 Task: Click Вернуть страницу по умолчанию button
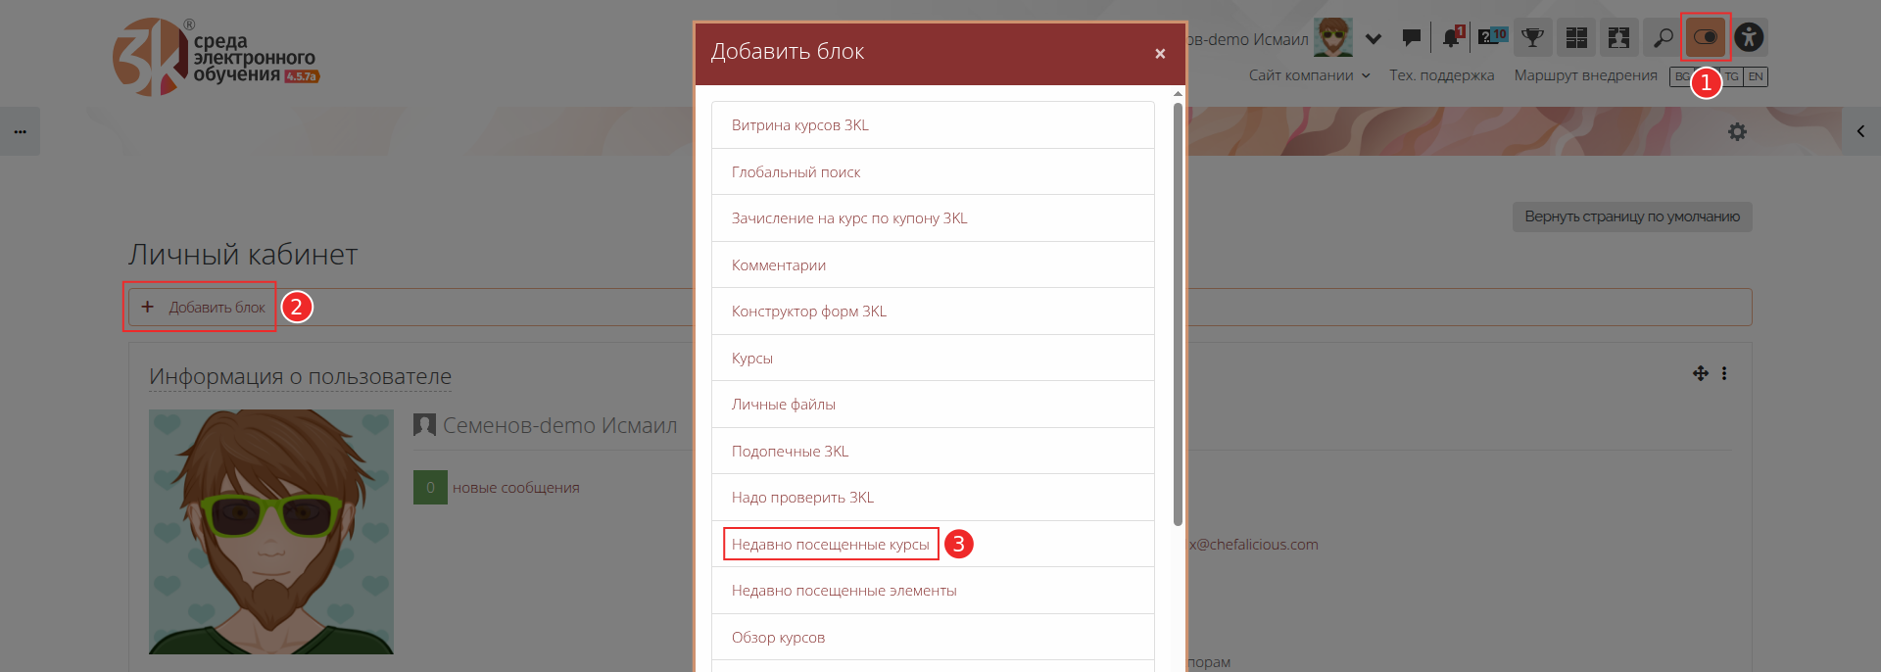pos(1631,216)
